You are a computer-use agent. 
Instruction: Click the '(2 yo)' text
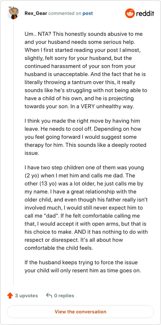31,175
